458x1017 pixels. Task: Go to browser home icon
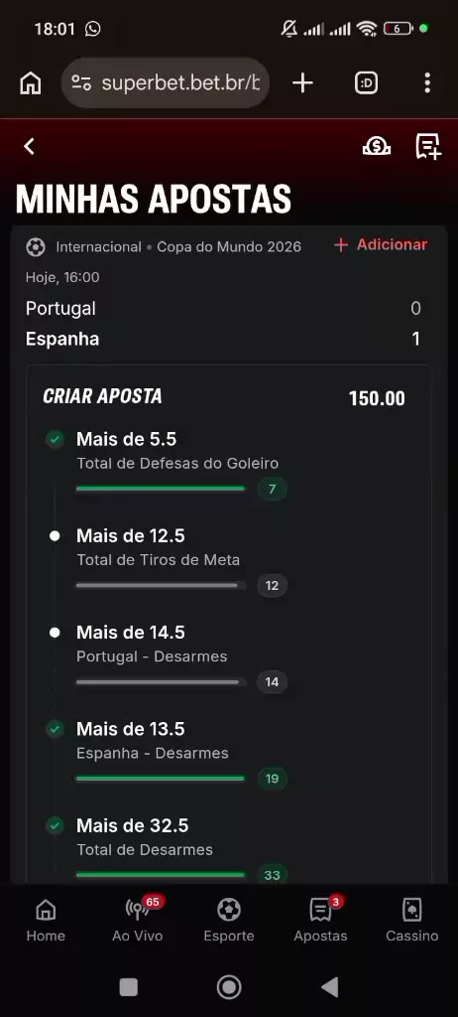pos(31,83)
